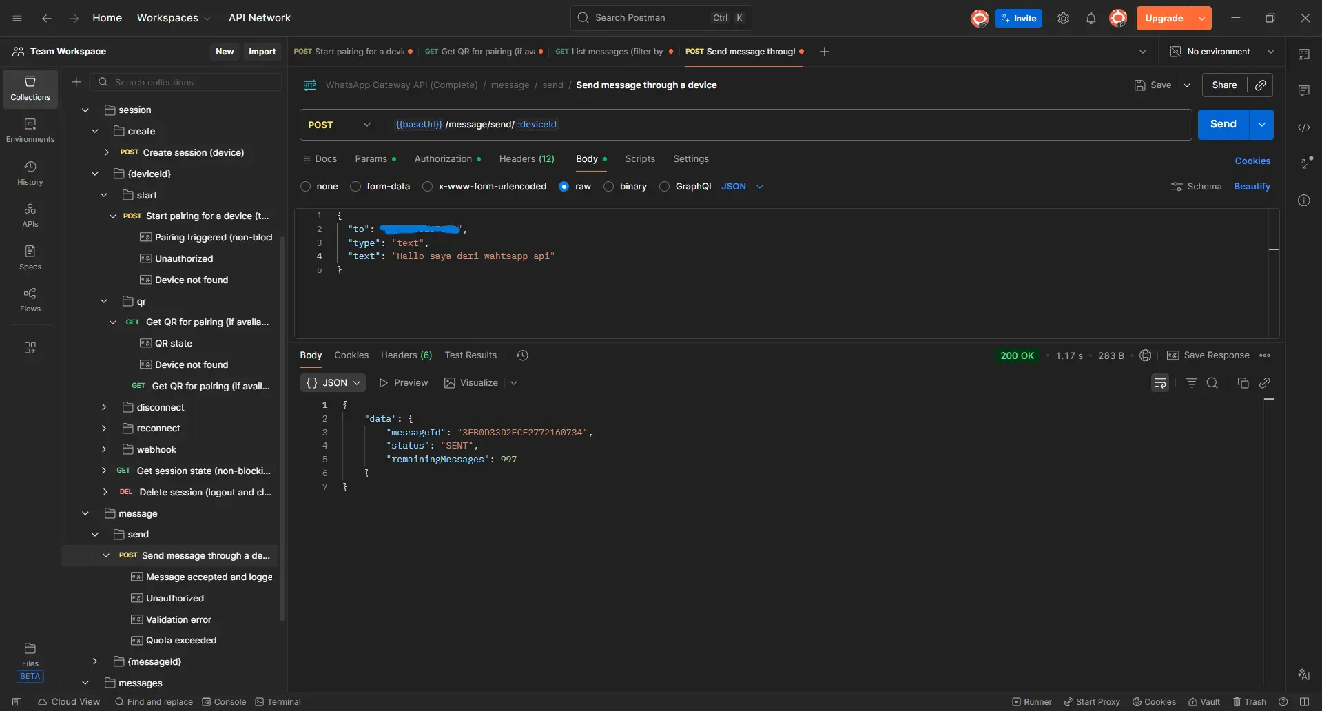
Task: Switch to the Headers (12) tab
Action: click(x=527, y=159)
